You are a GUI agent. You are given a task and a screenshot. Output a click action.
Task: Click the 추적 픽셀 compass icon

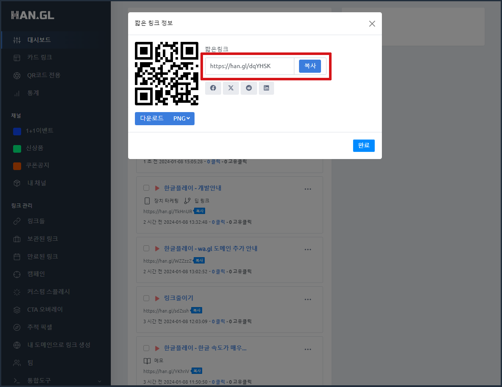[17, 327]
